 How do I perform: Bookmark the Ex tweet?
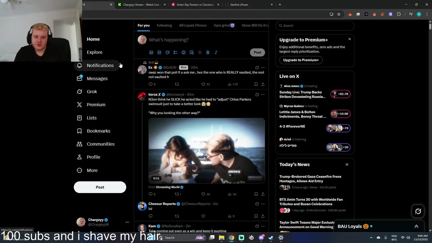point(256,84)
